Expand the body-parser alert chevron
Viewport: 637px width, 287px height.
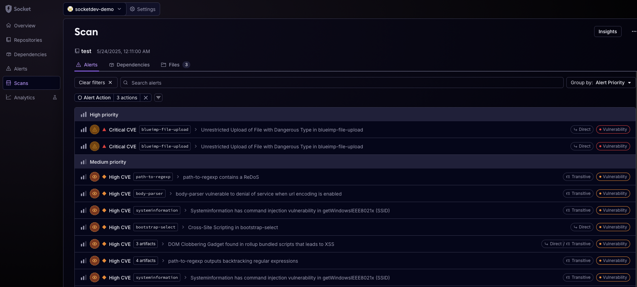[171, 194]
